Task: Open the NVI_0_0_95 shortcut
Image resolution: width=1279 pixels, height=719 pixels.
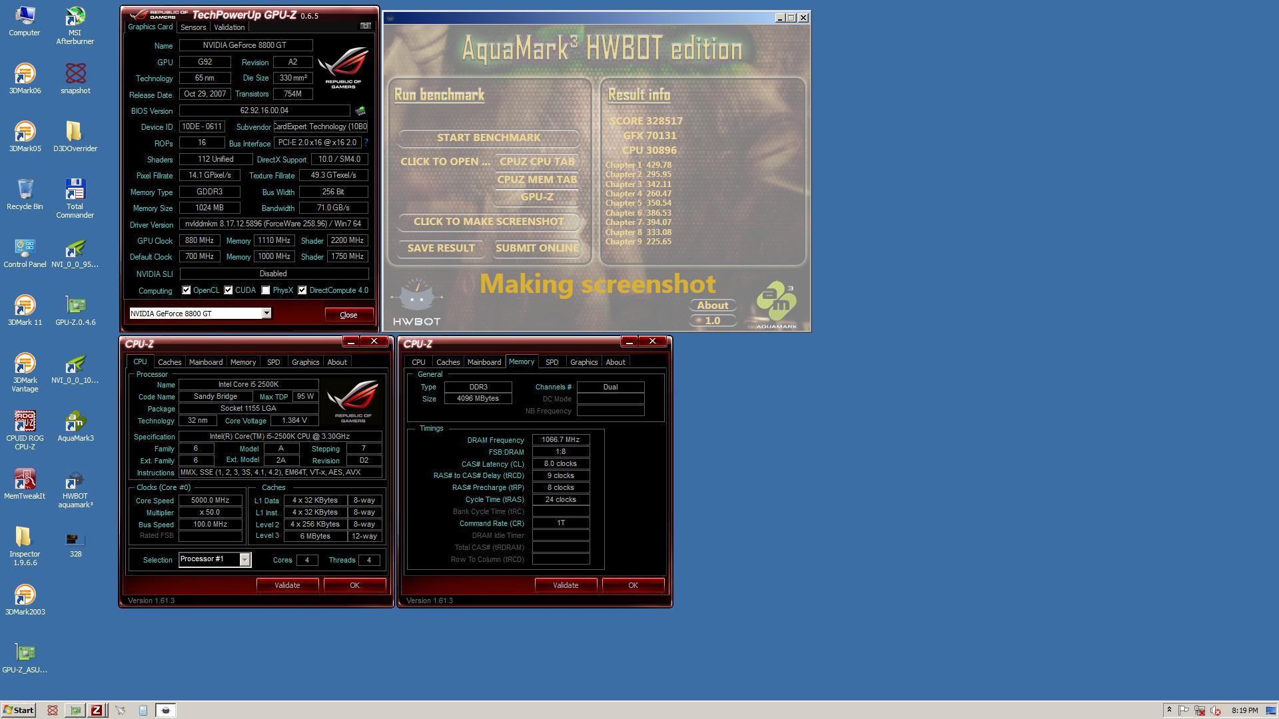Action: click(x=75, y=252)
